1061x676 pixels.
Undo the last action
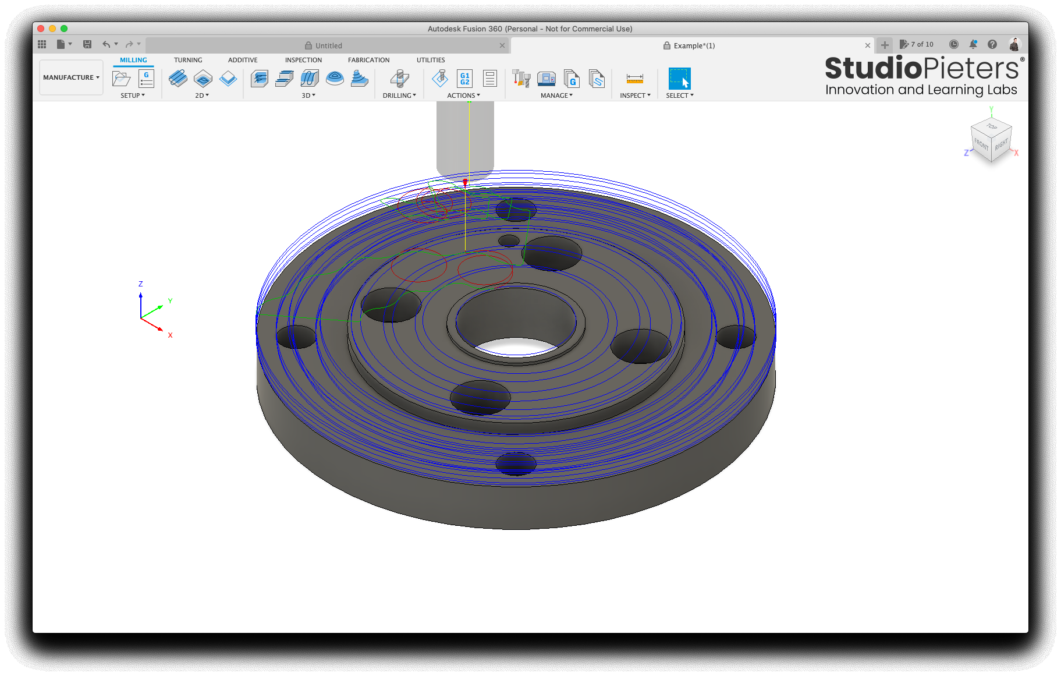[x=106, y=44]
